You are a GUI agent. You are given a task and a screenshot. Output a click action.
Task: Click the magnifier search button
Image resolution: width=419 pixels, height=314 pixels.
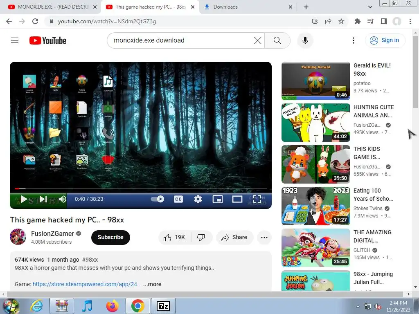point(277,40)
